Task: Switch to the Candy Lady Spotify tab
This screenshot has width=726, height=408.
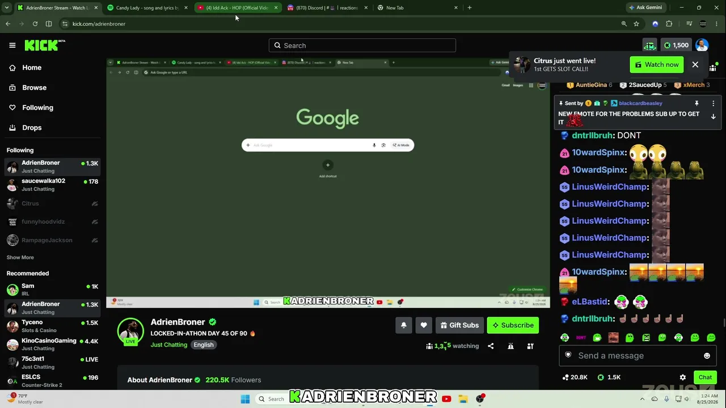Action: tap(148, 8)
